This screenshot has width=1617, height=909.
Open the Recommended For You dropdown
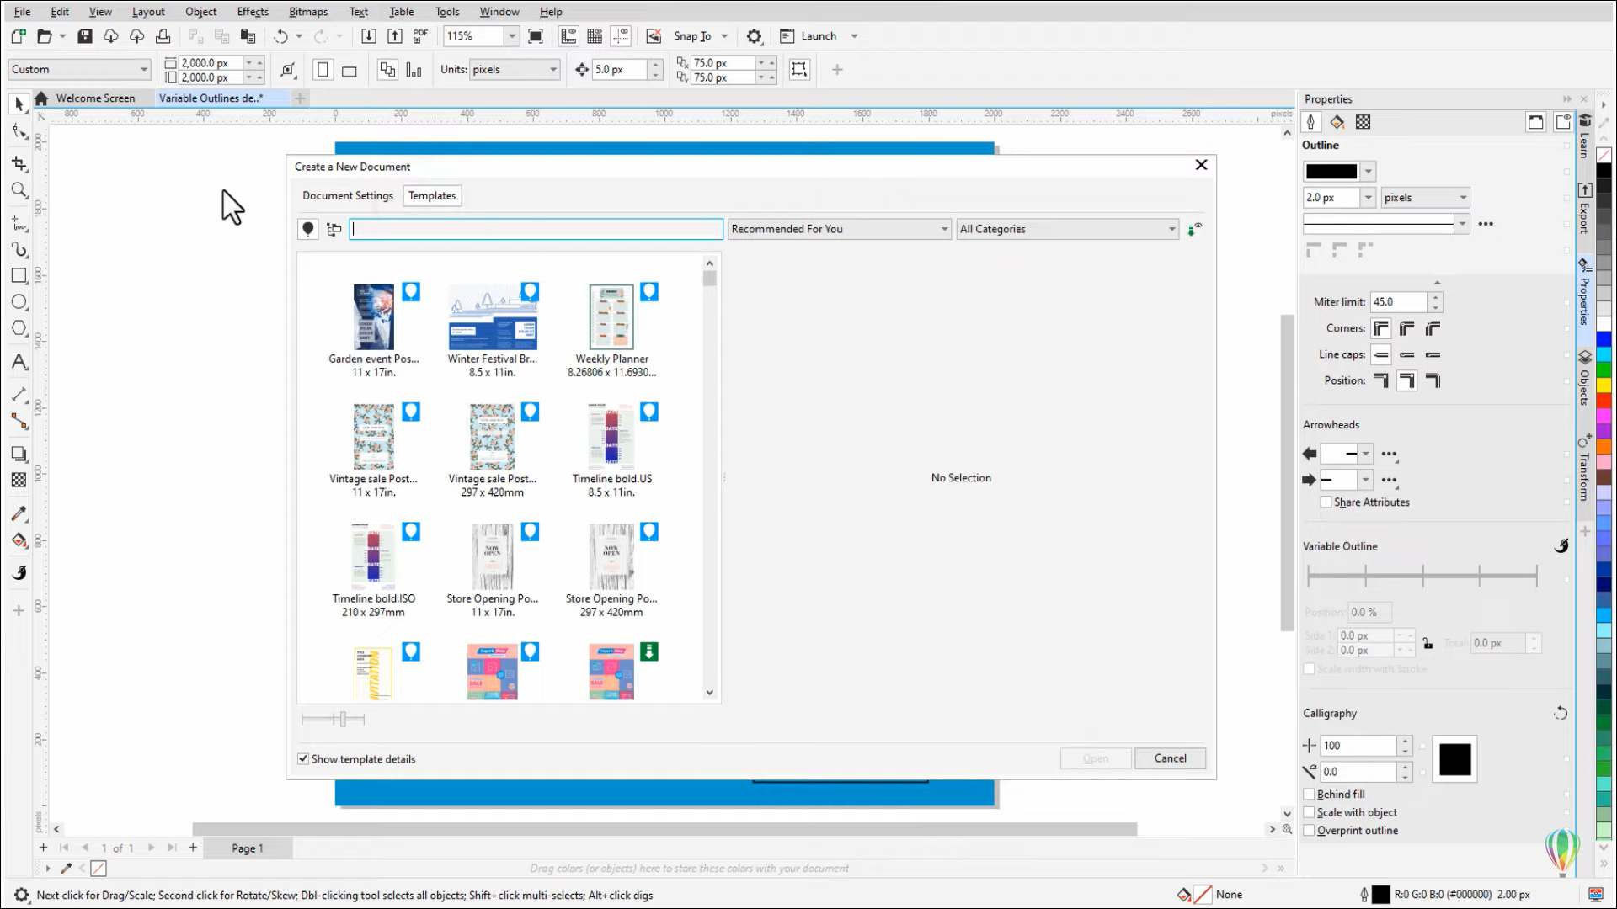(942, 228)
